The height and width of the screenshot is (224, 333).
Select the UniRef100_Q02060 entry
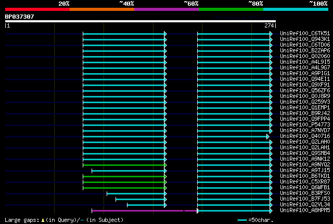pos(305,57)
